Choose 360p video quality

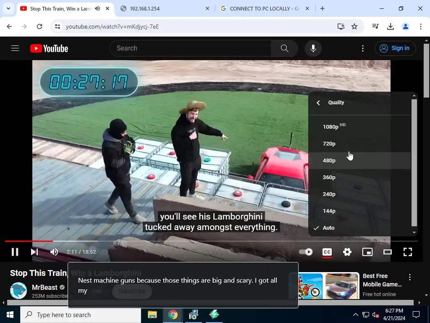[x=359, y=177]
